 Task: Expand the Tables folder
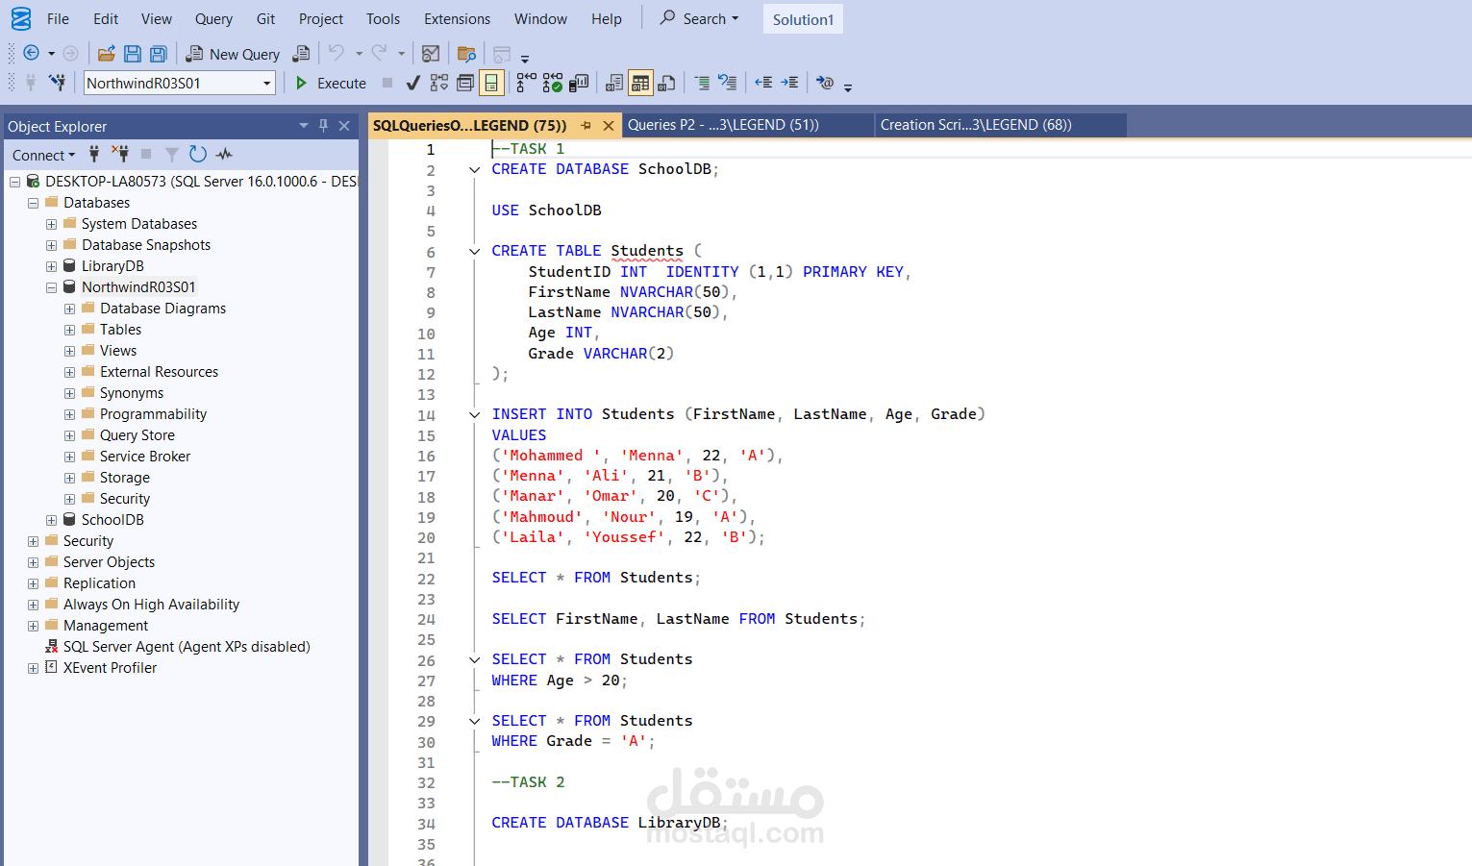69,330
